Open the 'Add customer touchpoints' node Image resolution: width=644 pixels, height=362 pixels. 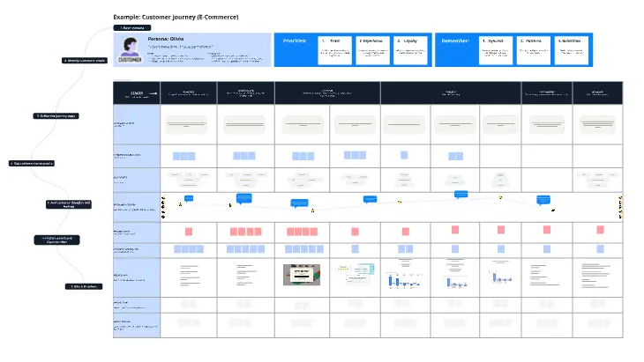32,163
